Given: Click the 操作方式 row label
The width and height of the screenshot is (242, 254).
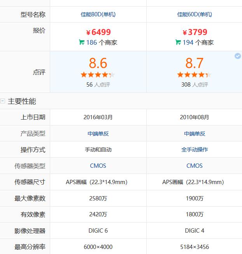Looking at the screenshot, I should coord(33,150).
